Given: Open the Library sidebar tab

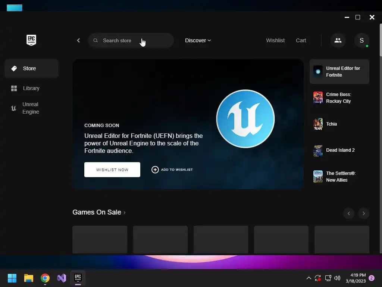Looking at the screenshot, I should (x=31, y=88).
